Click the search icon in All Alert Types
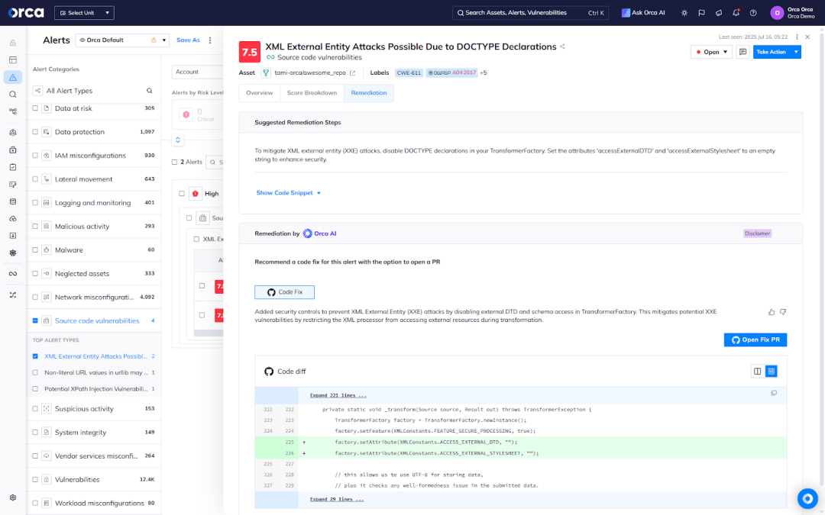825x515 pixels. [150, 91]
